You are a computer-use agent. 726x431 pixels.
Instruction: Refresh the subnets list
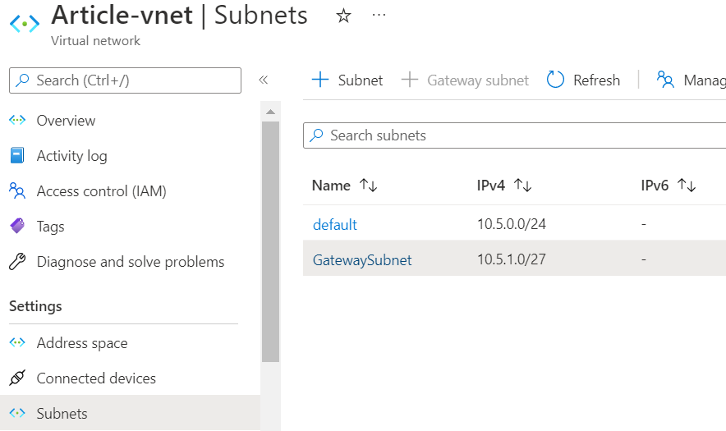584,80
